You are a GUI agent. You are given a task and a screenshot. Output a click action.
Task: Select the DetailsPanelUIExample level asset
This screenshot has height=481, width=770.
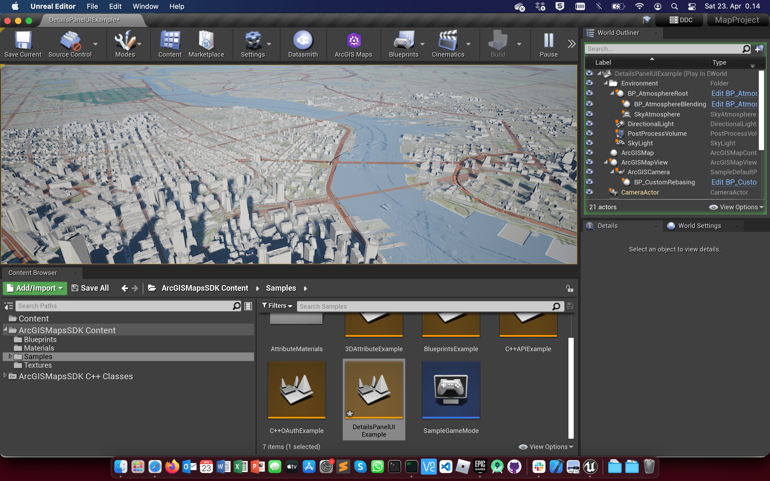click(374, 399)
